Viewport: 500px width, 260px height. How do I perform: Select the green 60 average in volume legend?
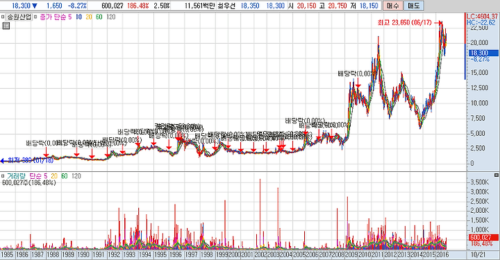tap(65, 176)
